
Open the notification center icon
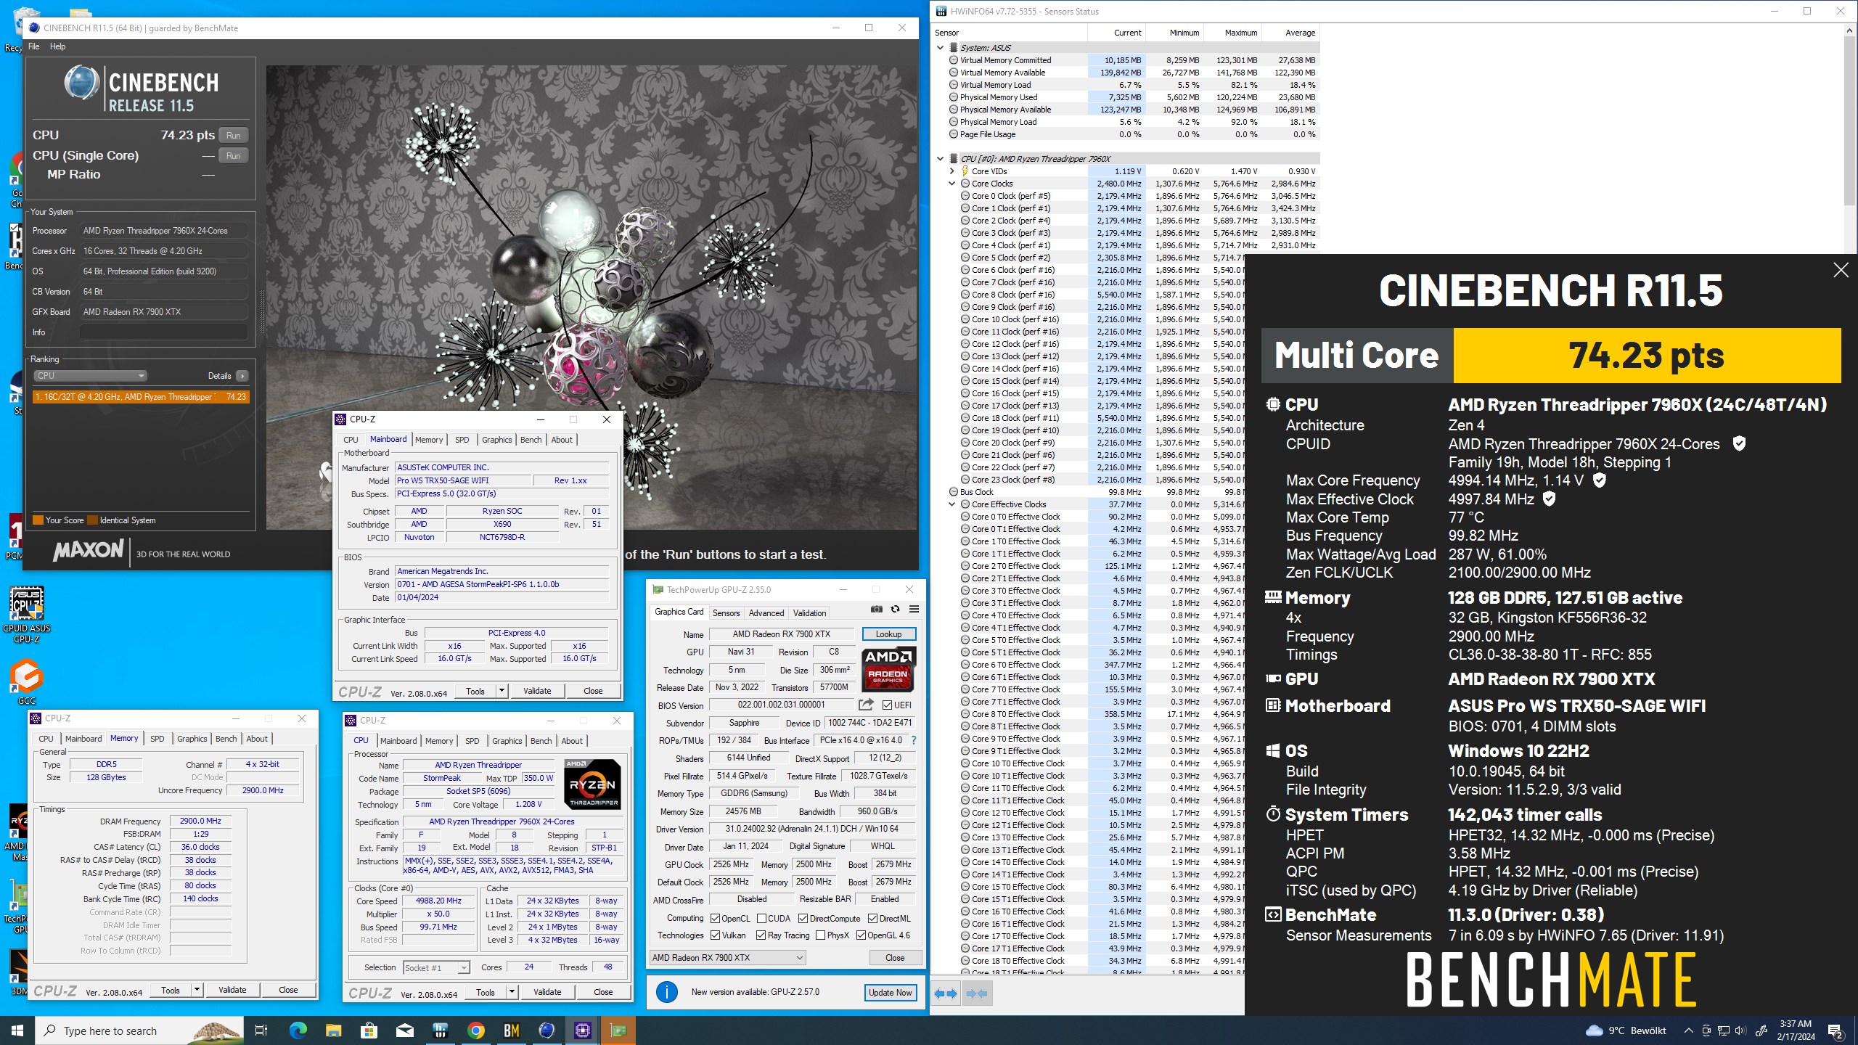(1836, 1030)
